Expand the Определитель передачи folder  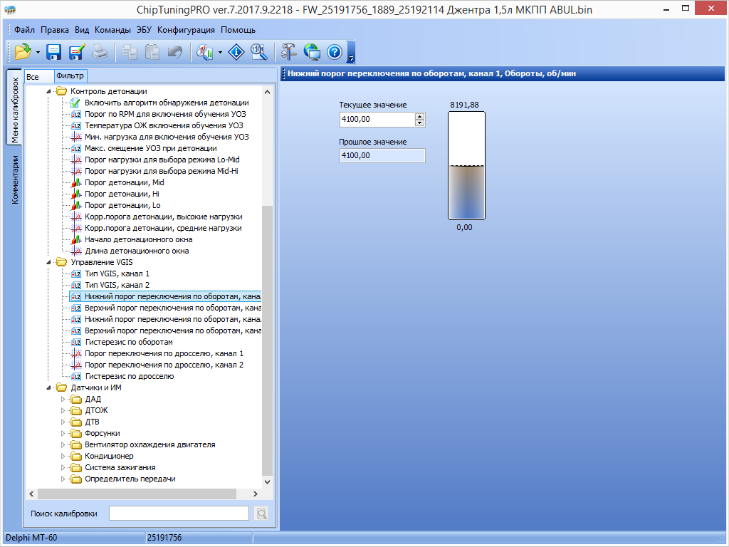click(63, 479)
